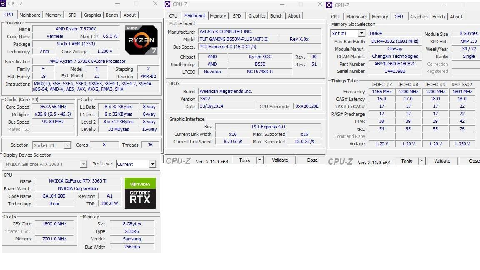Click the AMD Ryzen 7 logo
480x270 pixels.
[141, 40]
